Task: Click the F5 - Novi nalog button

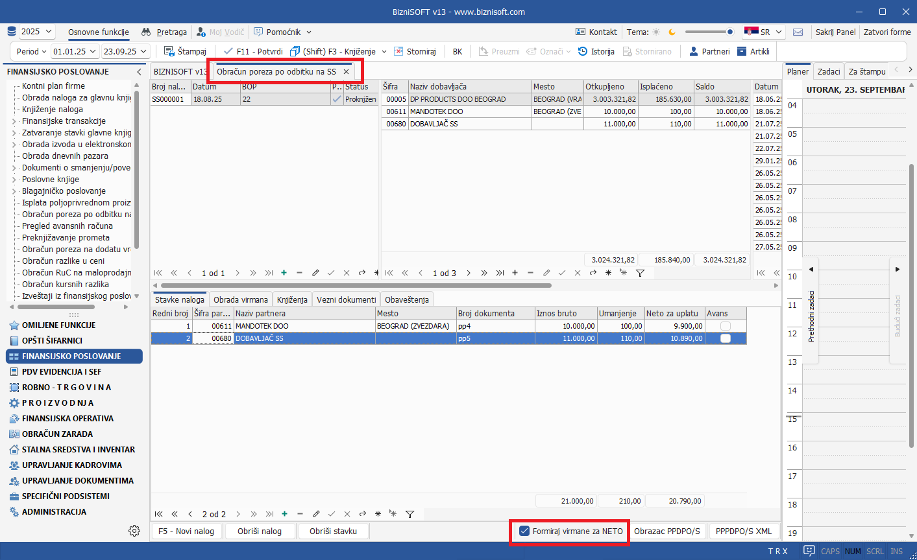Action: point(186,531)
